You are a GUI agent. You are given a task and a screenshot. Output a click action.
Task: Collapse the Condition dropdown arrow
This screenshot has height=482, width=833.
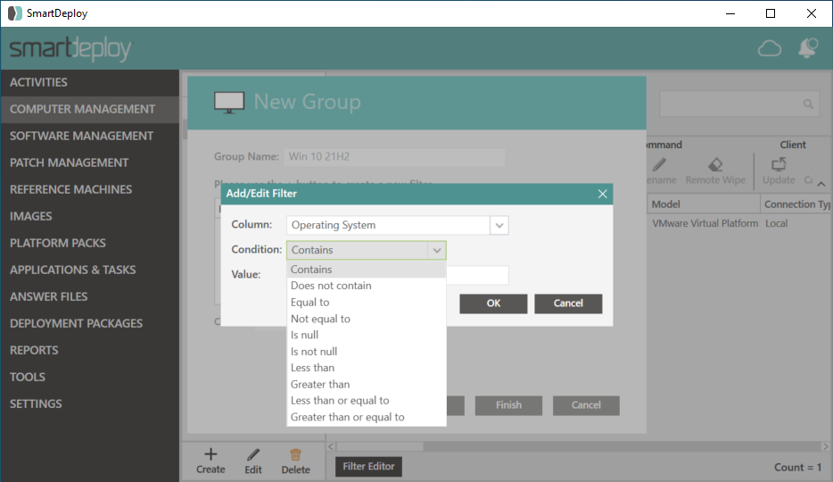437,250
